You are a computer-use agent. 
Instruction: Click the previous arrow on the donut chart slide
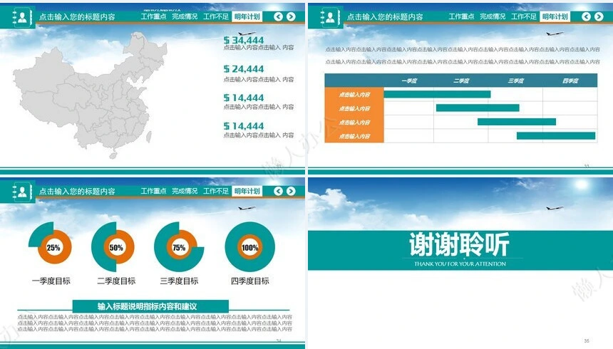point(279,191)
